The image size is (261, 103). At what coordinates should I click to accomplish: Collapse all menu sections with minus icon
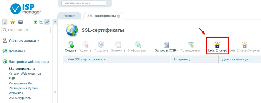pos(41,22)
